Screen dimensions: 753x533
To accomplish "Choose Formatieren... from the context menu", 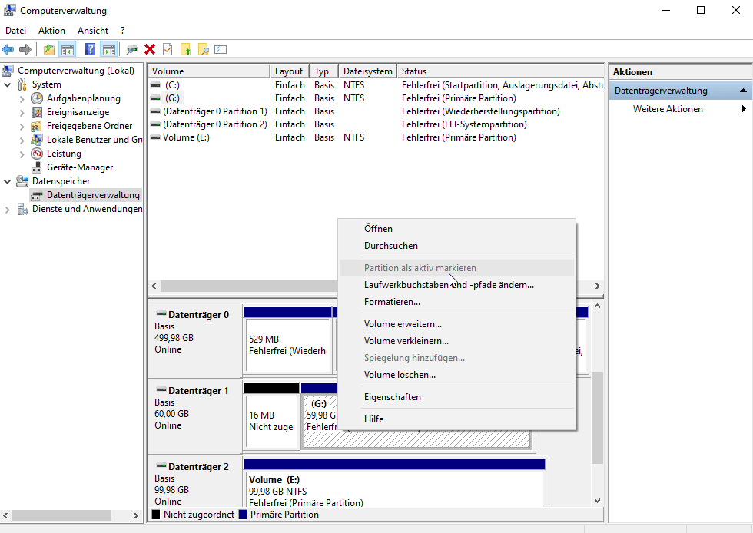I will coord(392,302).
